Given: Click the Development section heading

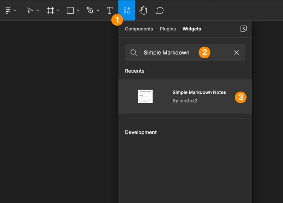Looking at the screenshot, I should 141,132.
